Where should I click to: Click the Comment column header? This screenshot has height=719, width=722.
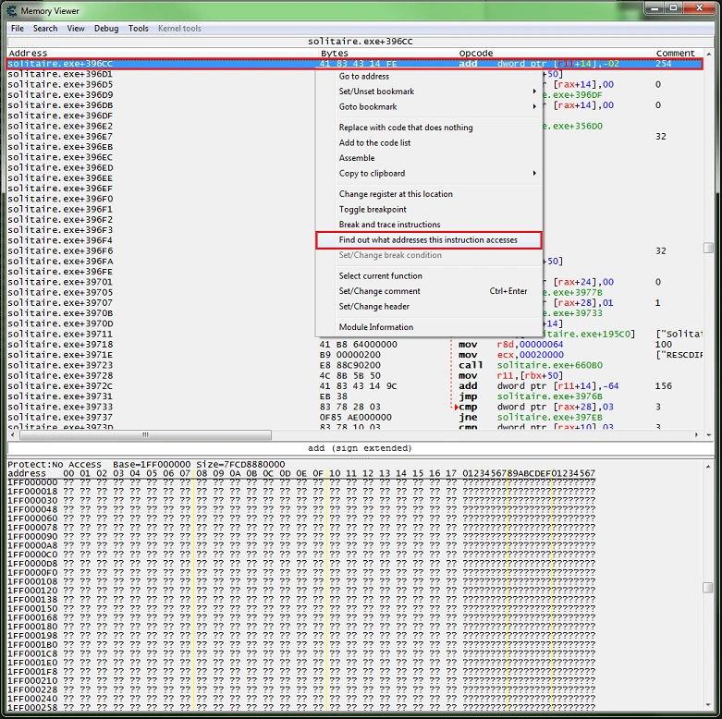point(675,54)
